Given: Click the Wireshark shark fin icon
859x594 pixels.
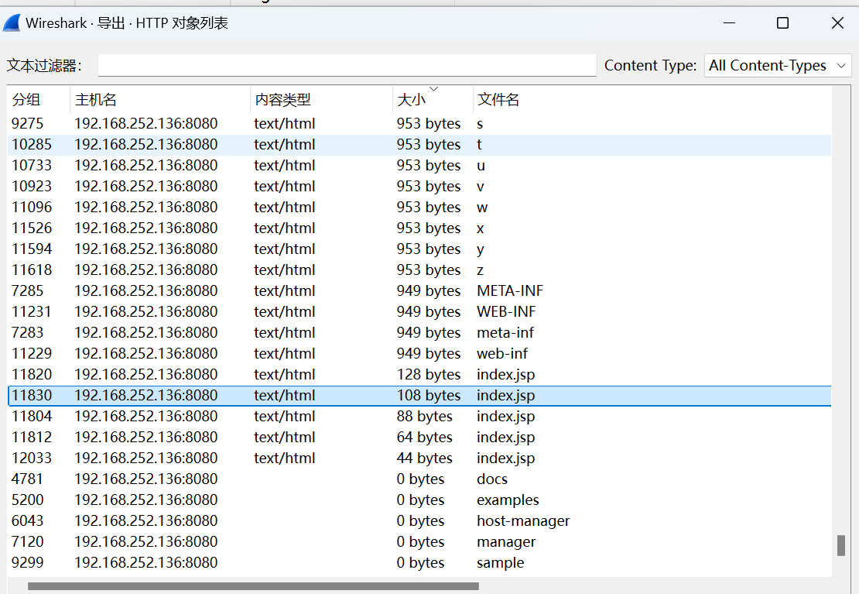Looking at the screenshot, I should tap(12, 23).
